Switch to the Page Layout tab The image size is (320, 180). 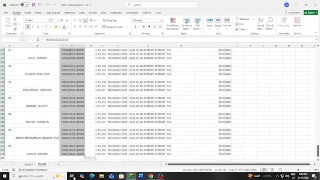click(x=53, y=13)
